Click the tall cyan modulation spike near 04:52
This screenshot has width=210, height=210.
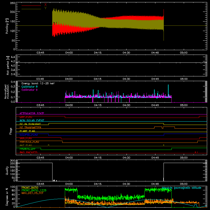pos(168,90)
